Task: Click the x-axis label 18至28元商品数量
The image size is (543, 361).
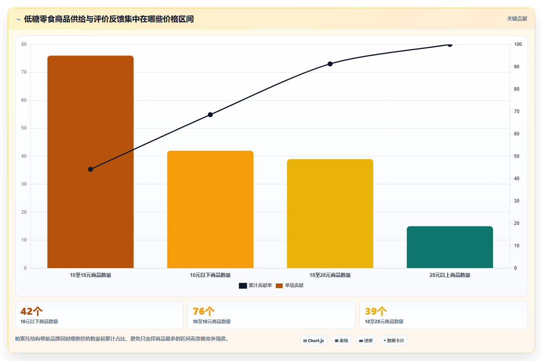Action: tap(330, 275)
